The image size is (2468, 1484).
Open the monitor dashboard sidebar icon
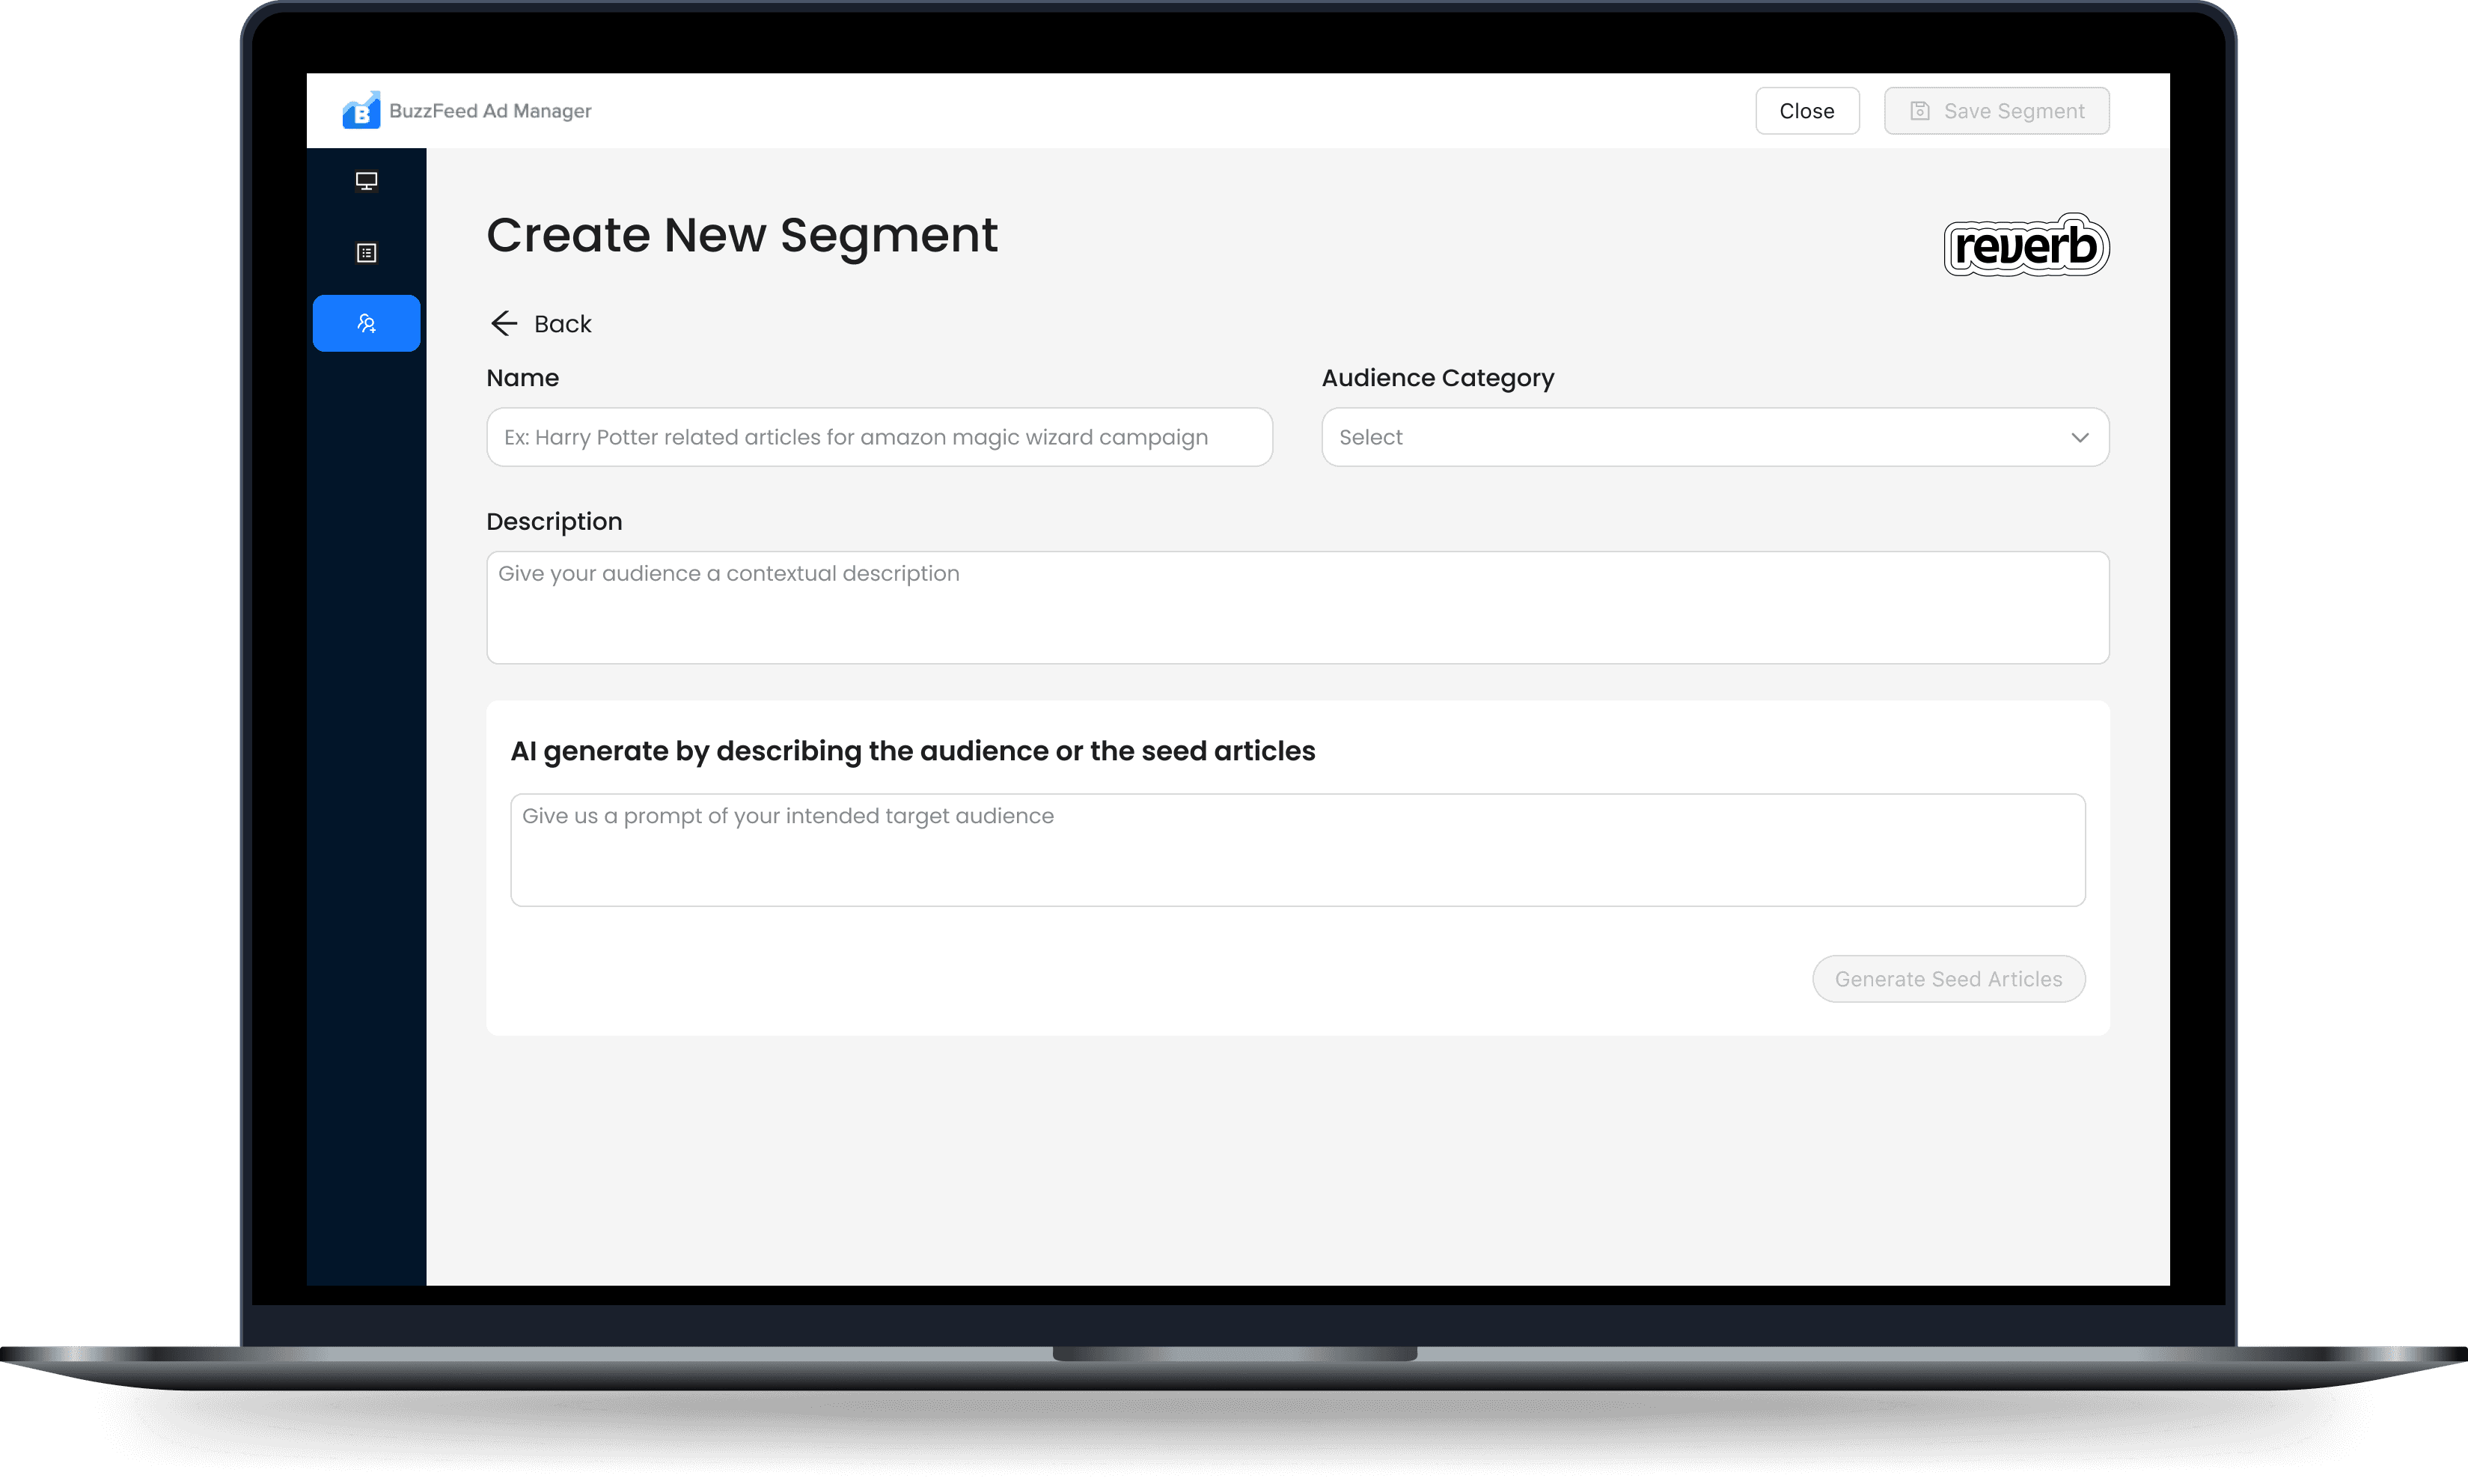[366, 181]
